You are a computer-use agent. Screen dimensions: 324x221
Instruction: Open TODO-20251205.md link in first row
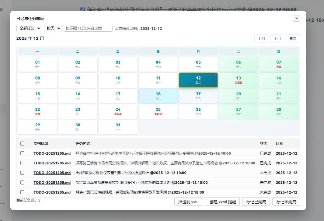[x=52, y=153]
